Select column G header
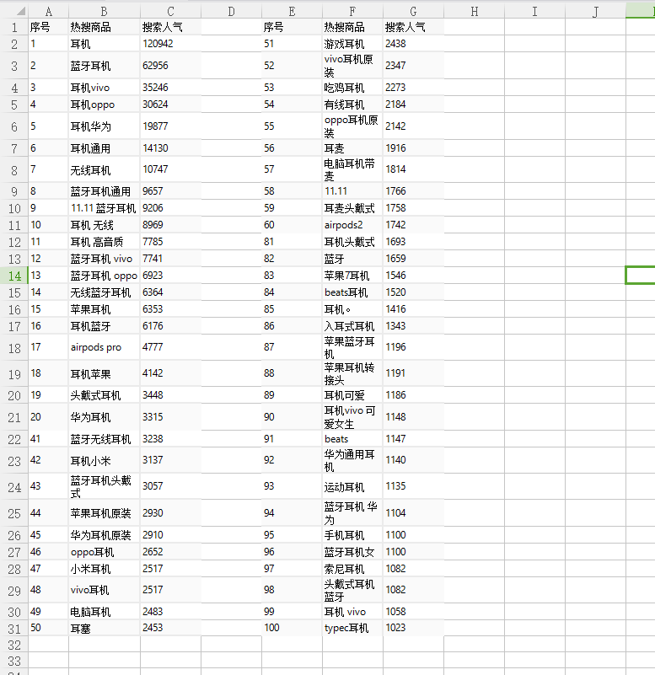 [413, 11]
